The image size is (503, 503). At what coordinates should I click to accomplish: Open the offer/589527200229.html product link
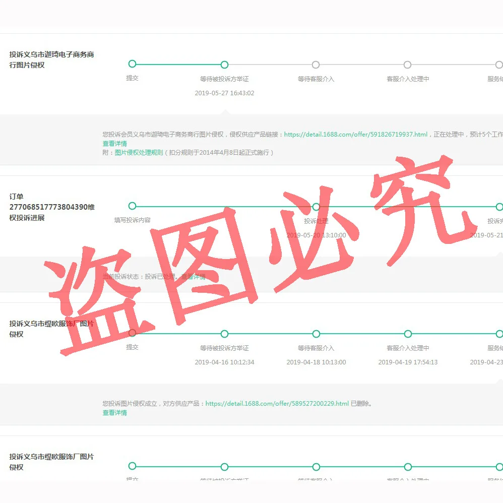(x=277, y=404)
